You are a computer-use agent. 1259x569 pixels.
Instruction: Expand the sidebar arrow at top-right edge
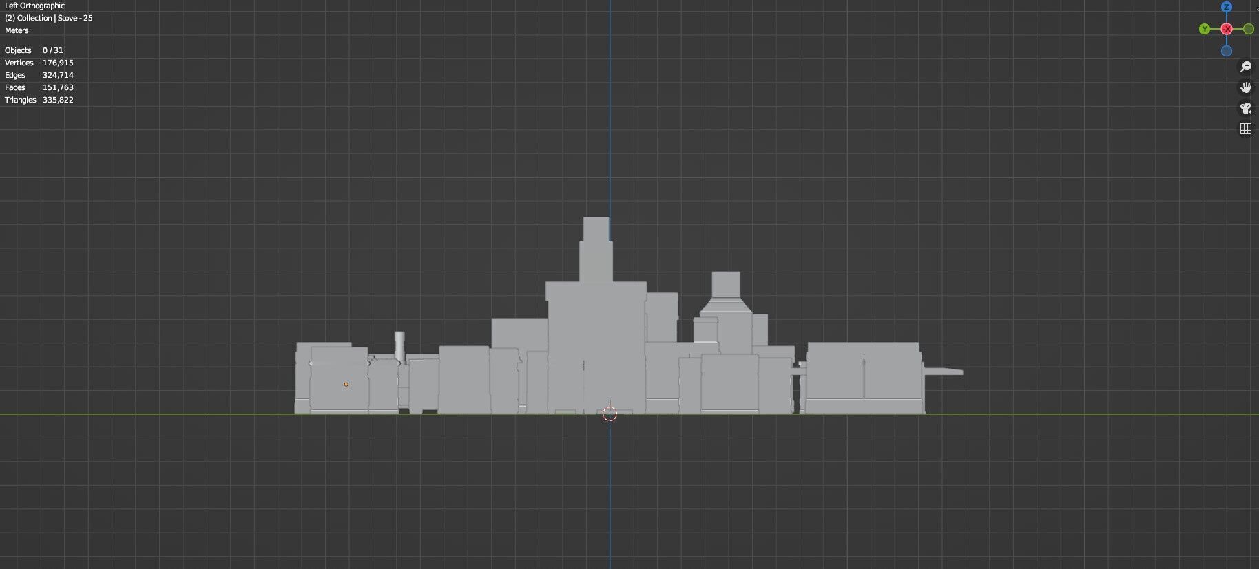click(1256, 8)
